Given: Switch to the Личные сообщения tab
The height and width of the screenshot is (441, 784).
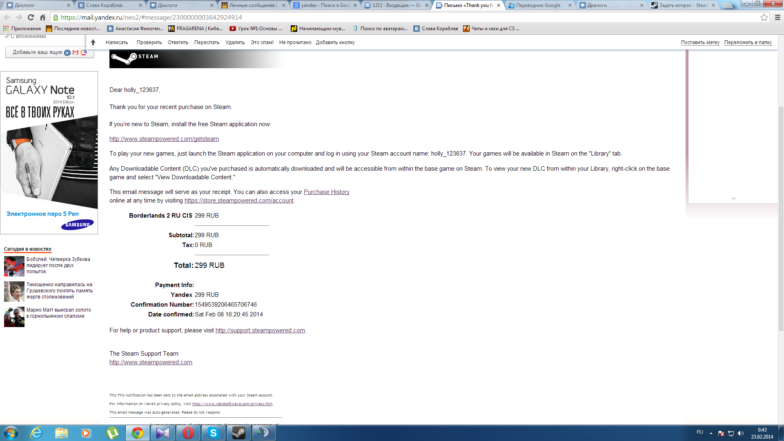Looking at the screenshot, I should 253,5.
